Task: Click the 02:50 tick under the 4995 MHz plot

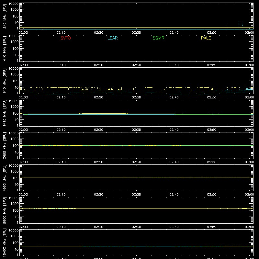Action: tap(212, 195)
